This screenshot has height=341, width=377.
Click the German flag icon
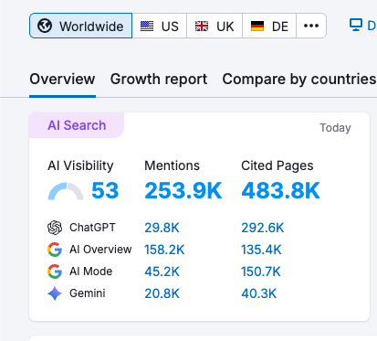point(257,26)
